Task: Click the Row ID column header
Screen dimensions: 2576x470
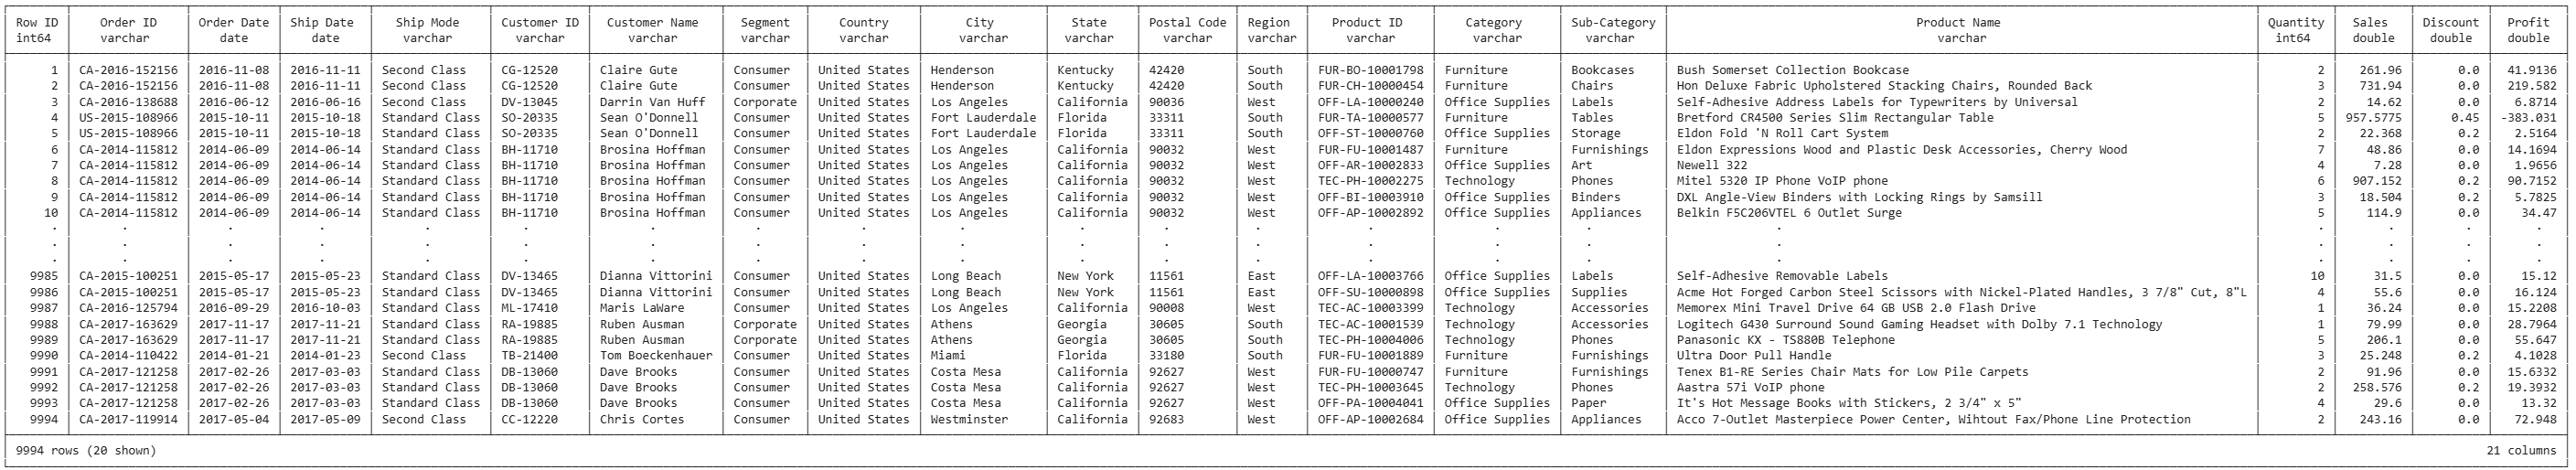Action: click(x=37, y=30)
